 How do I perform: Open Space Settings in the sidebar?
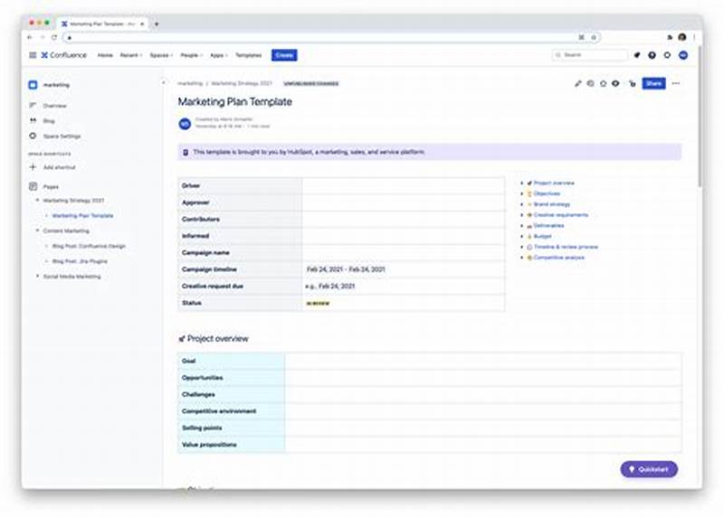coord(62,136)
